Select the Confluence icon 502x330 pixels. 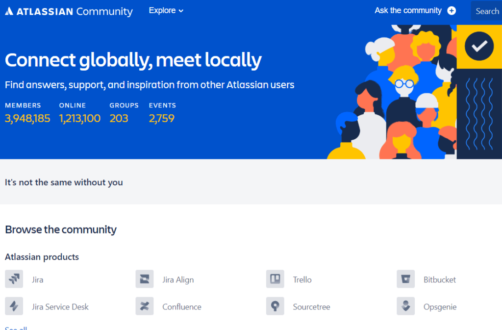tap(144, 306)
